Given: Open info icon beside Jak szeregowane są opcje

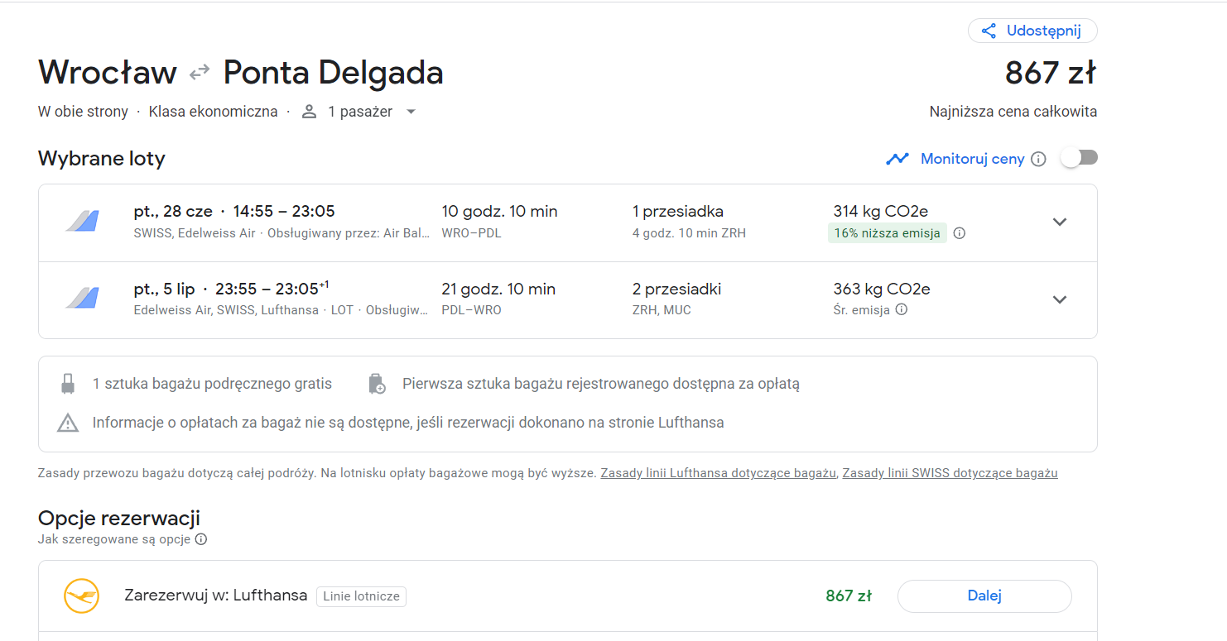Looking at the screenshot, I should click(201, 539).
